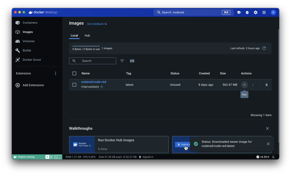Screen dimensions: 291x175
Task: Click the Signed in status entry
Action: tap(146, 157)
